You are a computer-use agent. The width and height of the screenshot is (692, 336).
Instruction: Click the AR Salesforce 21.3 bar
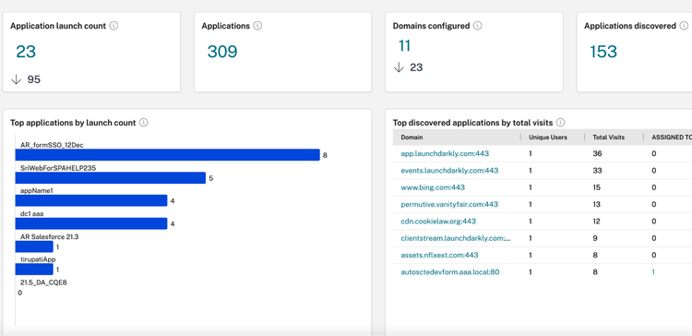pos(34,246)
